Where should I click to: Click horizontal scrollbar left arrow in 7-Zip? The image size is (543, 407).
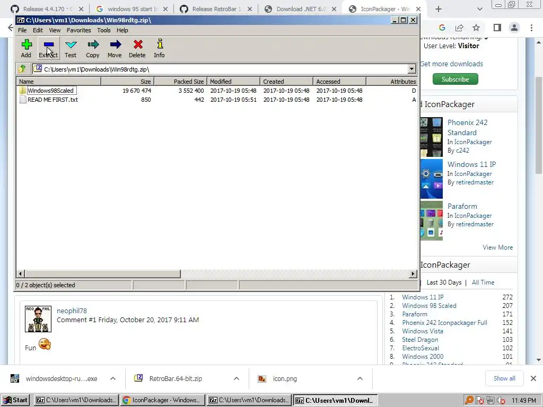point(20,274)
